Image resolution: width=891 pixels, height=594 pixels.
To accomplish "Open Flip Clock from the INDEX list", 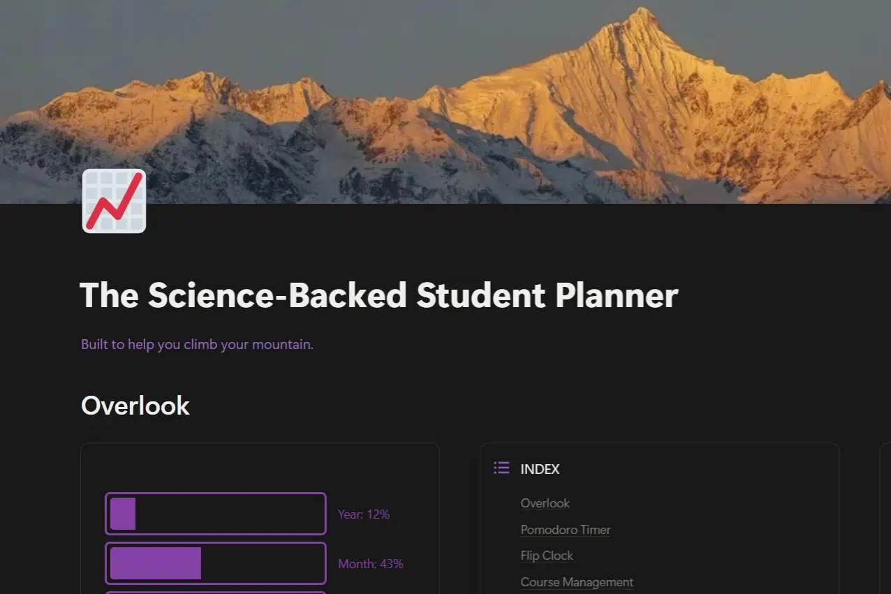I will 547,555.
